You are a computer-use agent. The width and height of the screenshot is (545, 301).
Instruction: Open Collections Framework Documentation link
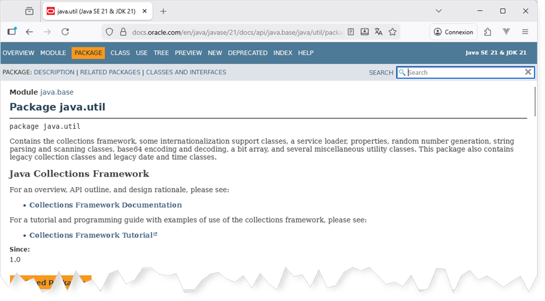(x=106, y=205)
